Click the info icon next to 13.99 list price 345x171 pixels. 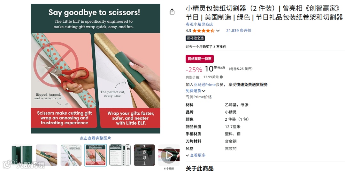[x=221, y=77]
